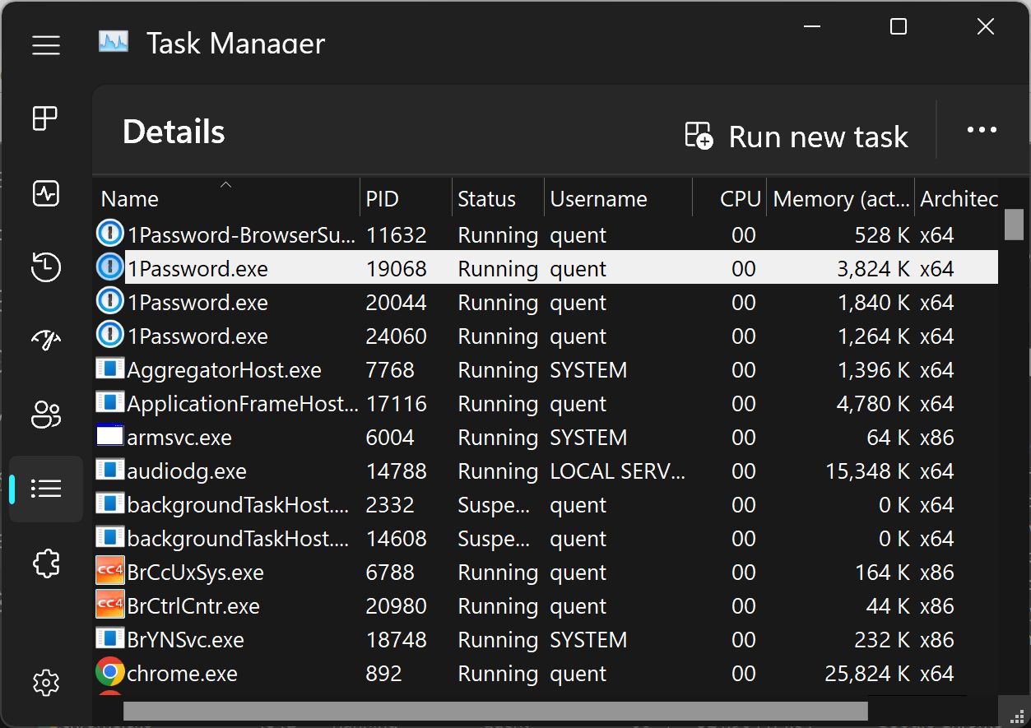Click the horizontal scrollbar at bottom

[x=494, y=711]
